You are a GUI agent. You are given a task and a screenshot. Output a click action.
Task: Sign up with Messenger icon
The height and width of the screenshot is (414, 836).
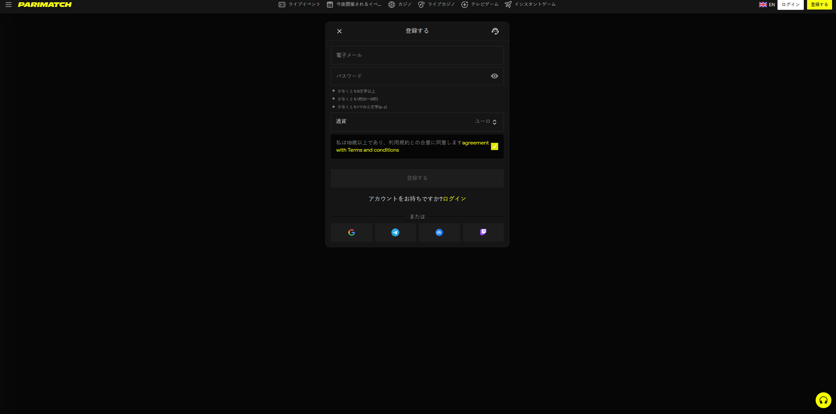(x=439, y=232)
